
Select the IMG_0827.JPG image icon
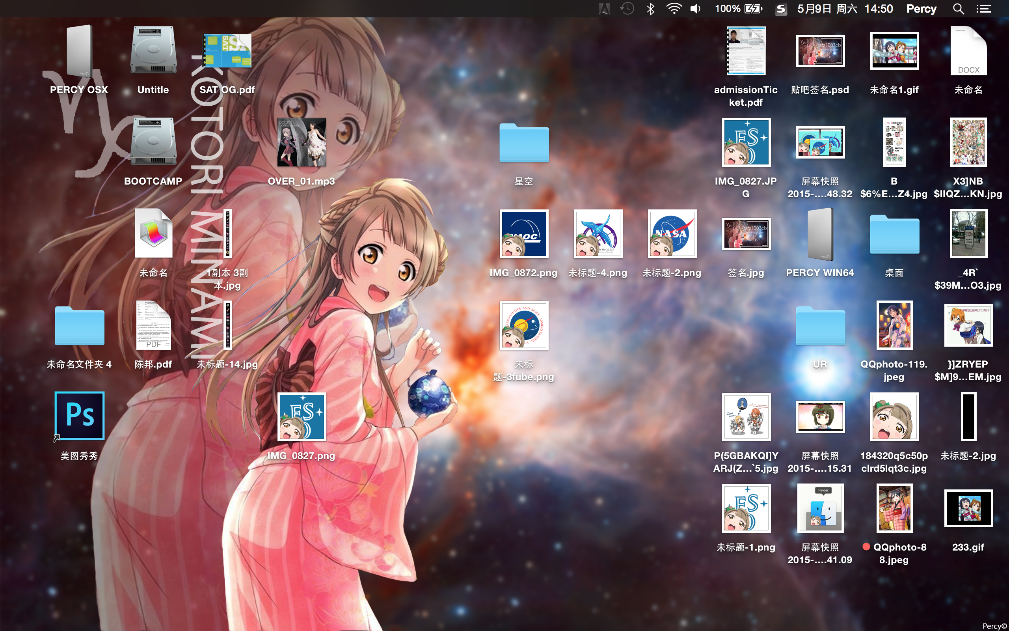[x=746, y=142]
